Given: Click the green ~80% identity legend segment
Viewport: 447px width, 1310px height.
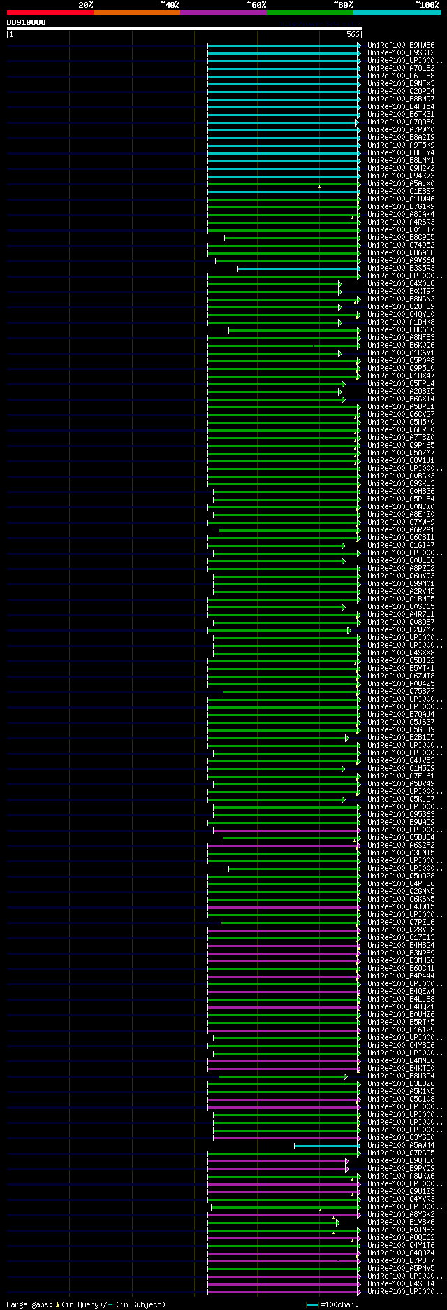Looking at the screenshot, I should coord(309,12).
